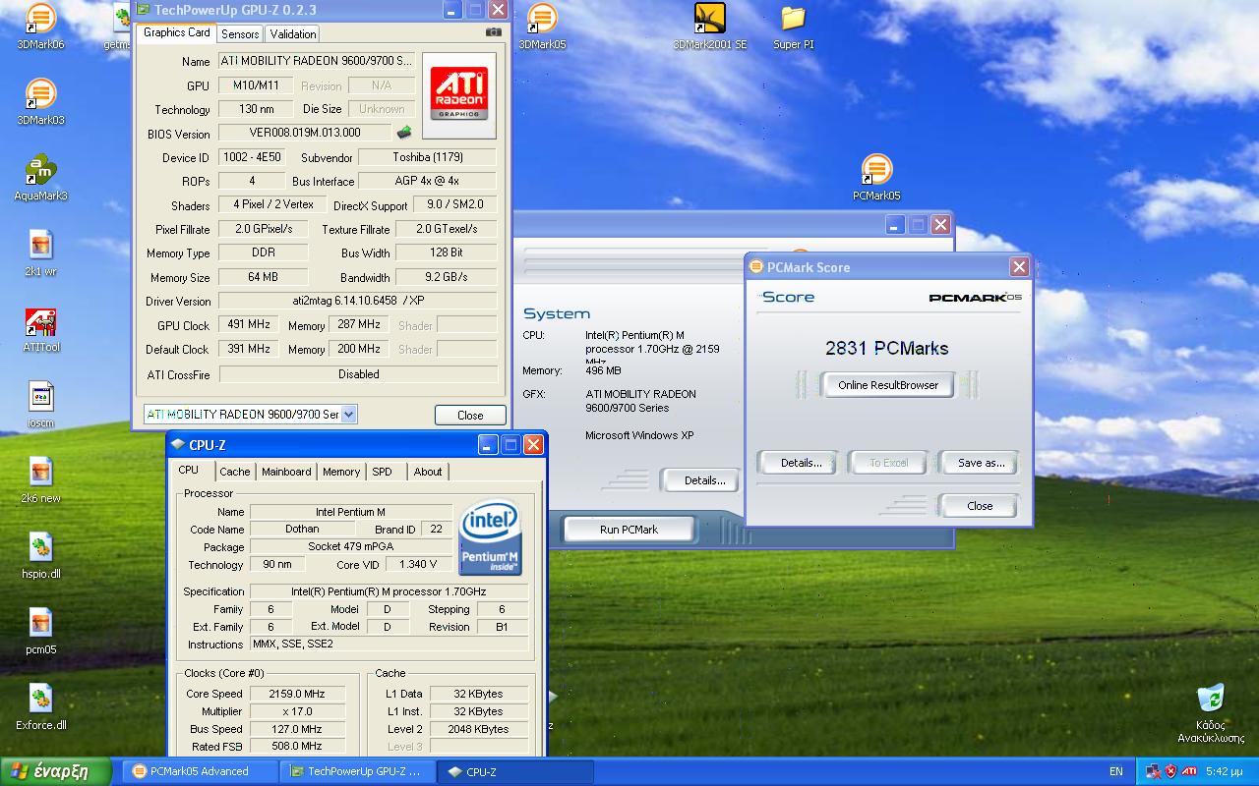Open the 3DMark03 desktop icon
Image resolution: width=1259 pixels, height=786 pixels.
(x=40, y=102)
